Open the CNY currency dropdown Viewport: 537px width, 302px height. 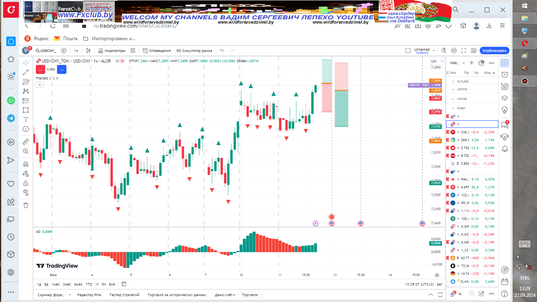click(x=436, y=61)
